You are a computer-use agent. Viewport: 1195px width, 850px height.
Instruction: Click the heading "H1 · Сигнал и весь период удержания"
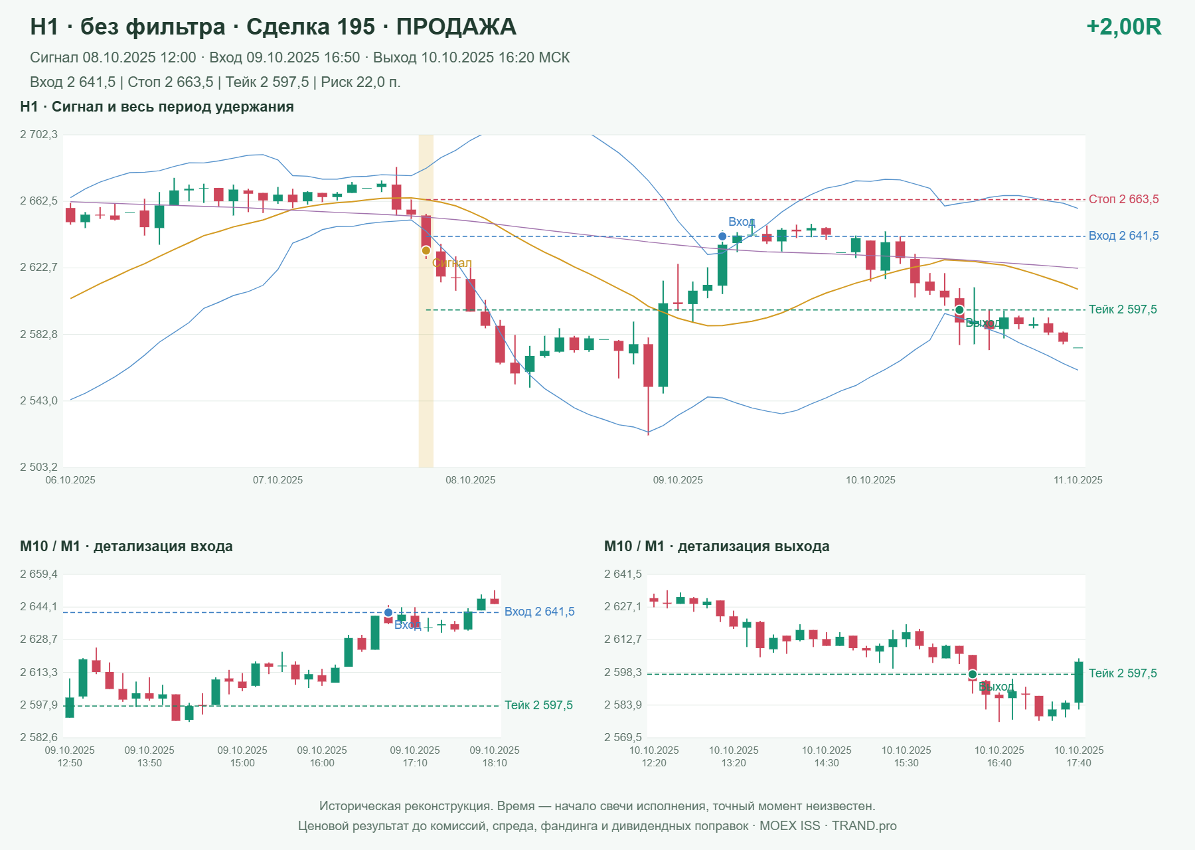coord(157,107)
